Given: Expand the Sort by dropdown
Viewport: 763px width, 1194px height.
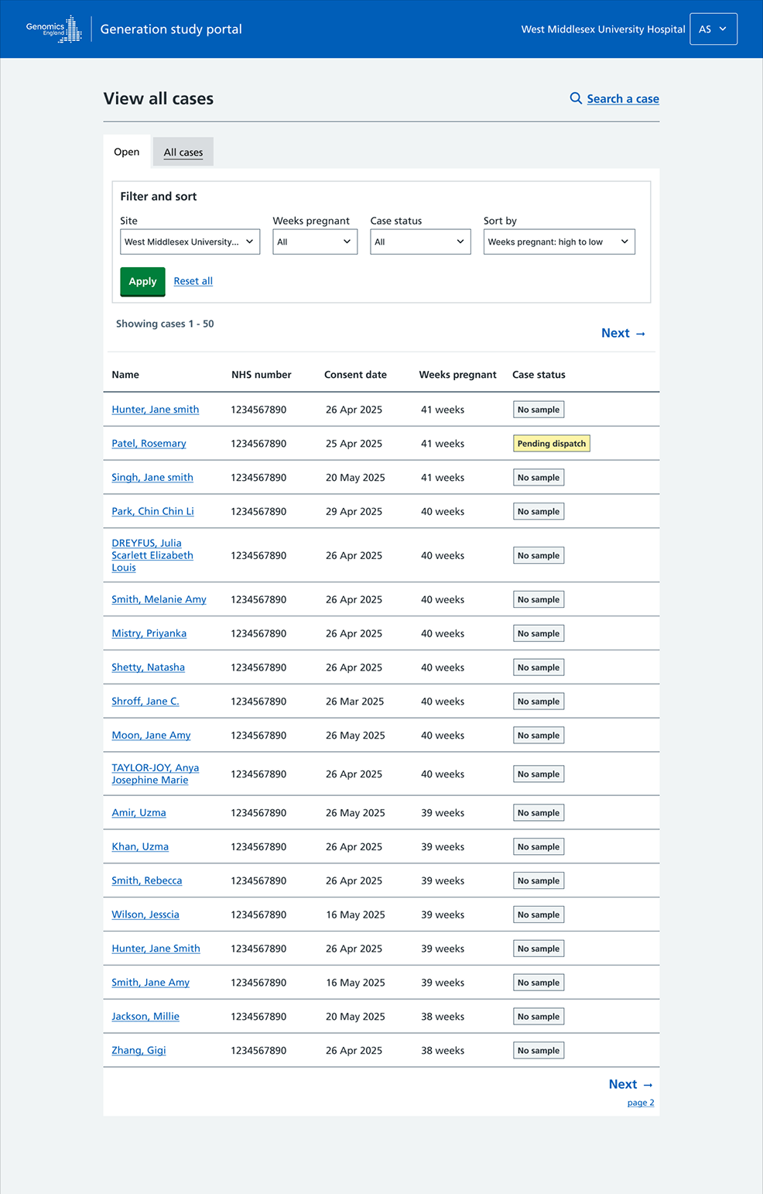Looking at the screenshot, I should point(559,242).
